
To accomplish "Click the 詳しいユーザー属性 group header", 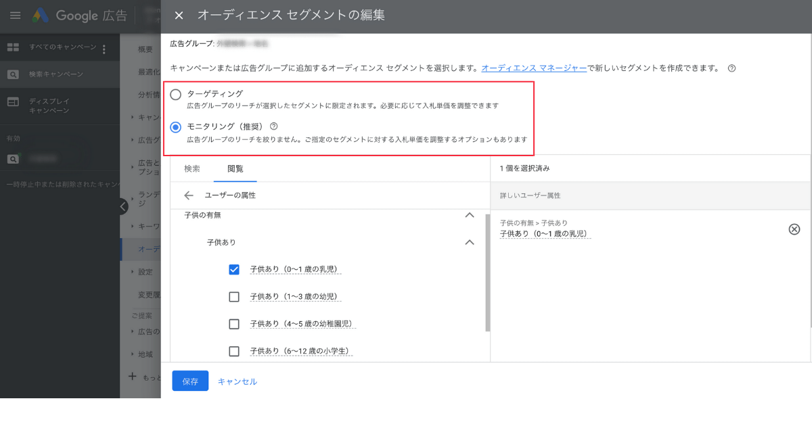I will pyautogui.click(x=530, y=195).
